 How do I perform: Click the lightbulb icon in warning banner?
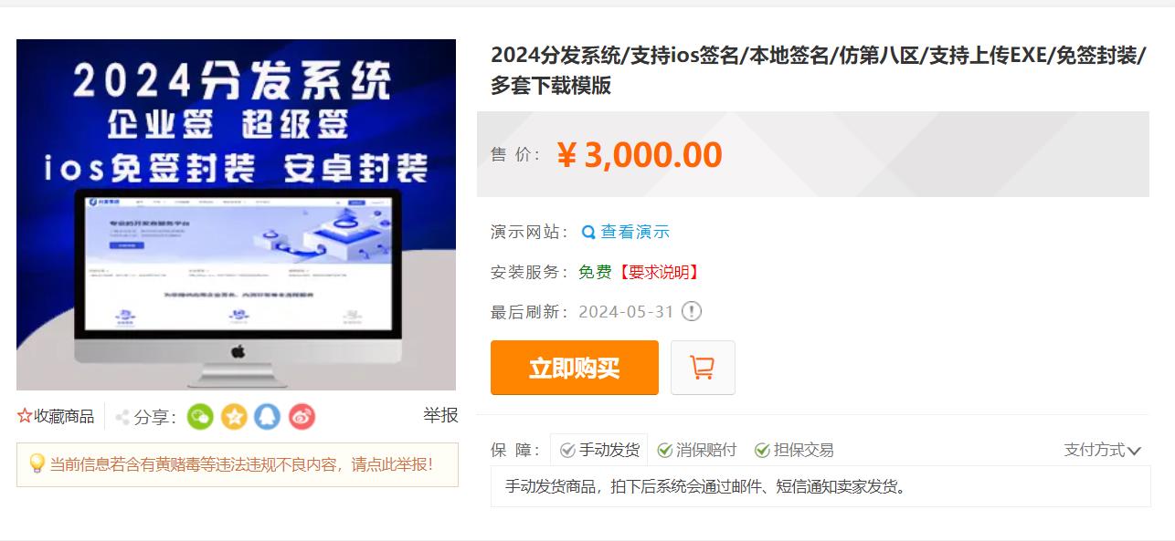pyautogui.click(x=37, y=463)
